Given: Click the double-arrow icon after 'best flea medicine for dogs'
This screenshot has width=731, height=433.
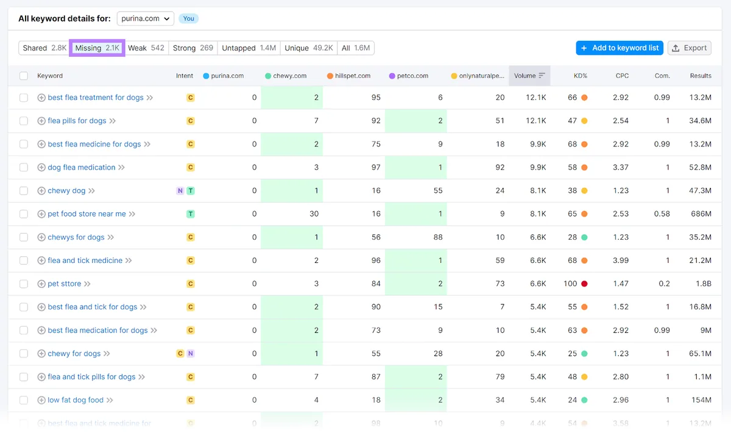Looking at the screenshot, I should [147, 145].
